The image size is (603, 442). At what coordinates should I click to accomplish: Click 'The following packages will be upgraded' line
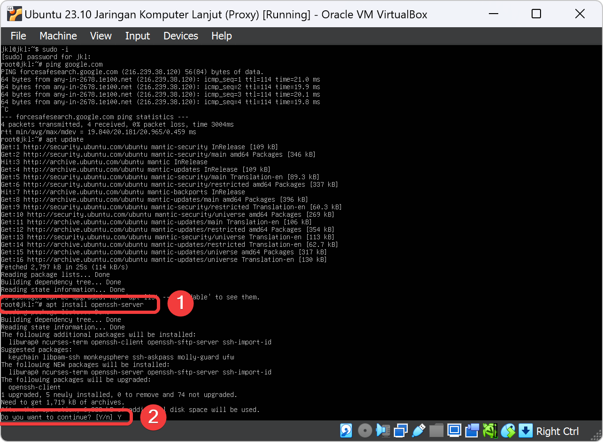[x=76, y=380]
